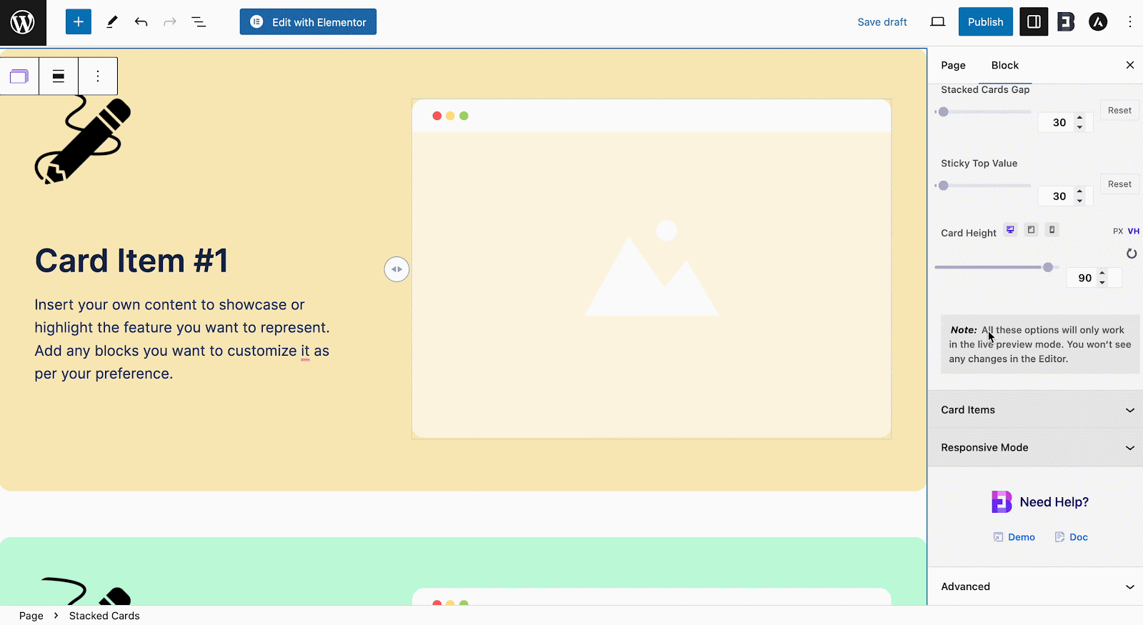Click the column resize handle arrows
The width and height of the screenshot is (1143, 625).
click(396, 269)
